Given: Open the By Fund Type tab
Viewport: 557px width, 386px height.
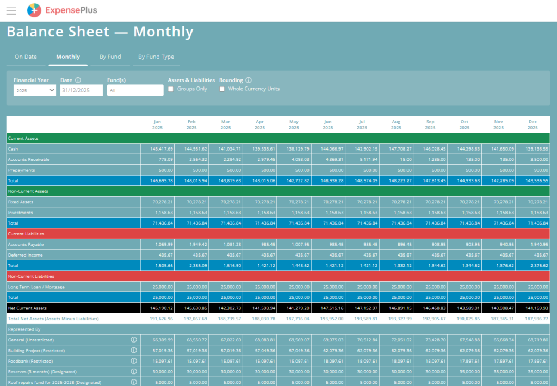Looking at the screenshot, I should click(156, 57).
